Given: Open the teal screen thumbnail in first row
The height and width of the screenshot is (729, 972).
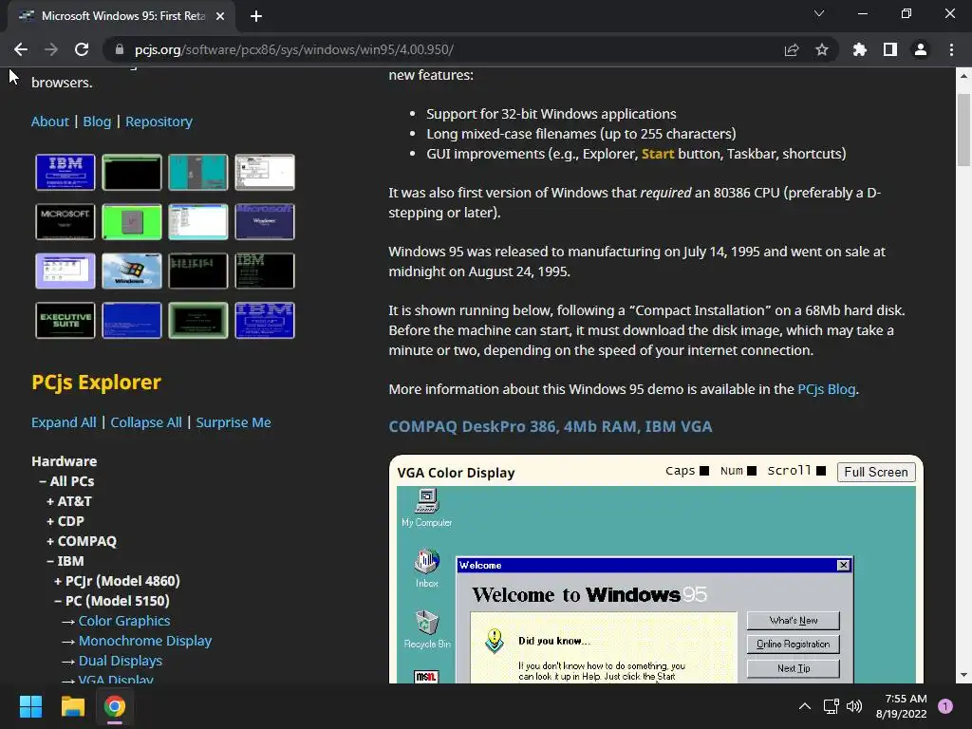Looking at the screenshot, I should [x=197, y=172].
